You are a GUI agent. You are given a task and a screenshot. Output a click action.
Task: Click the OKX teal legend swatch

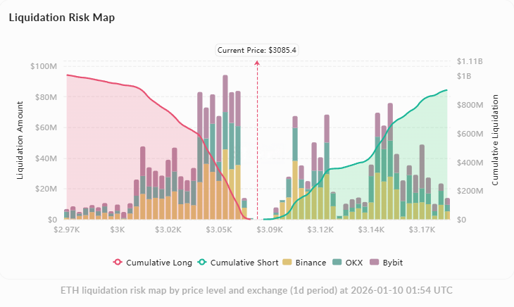pos(338,263)
